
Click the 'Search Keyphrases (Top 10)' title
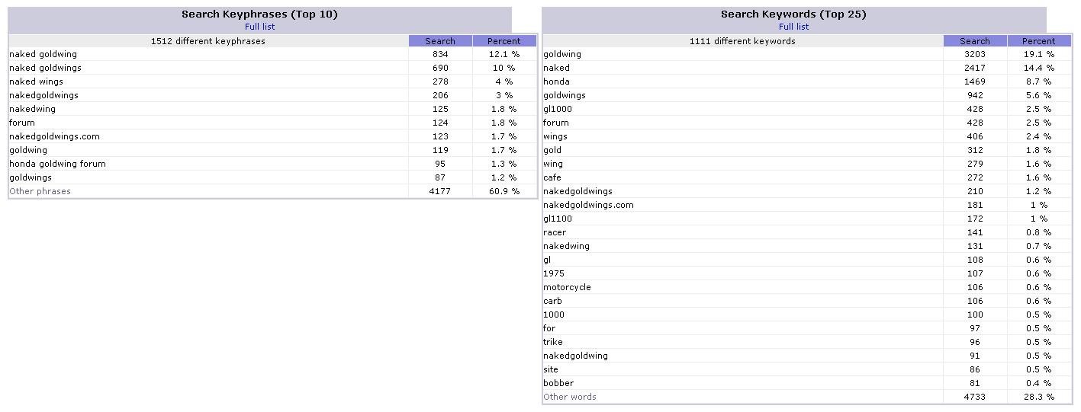(259, 14)
